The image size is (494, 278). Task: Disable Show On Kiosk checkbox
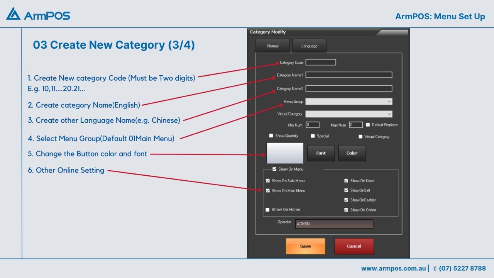(x=346, y=181)
